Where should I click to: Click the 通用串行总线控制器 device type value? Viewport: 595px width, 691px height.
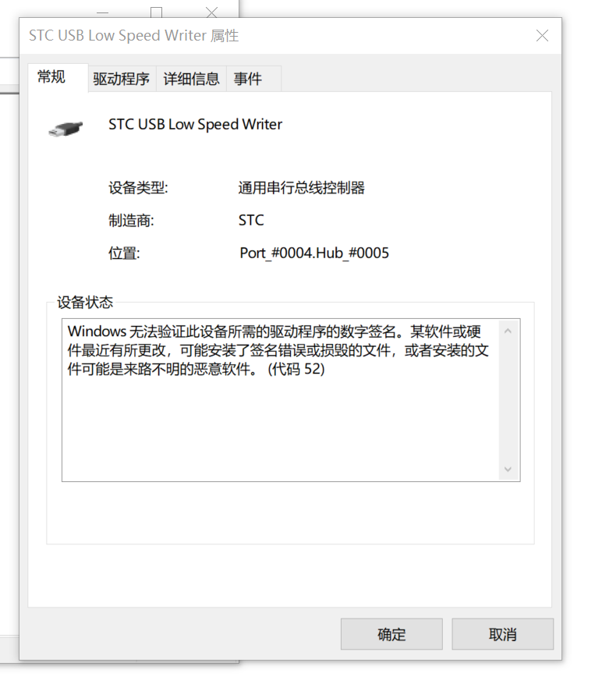coord(302,188)
